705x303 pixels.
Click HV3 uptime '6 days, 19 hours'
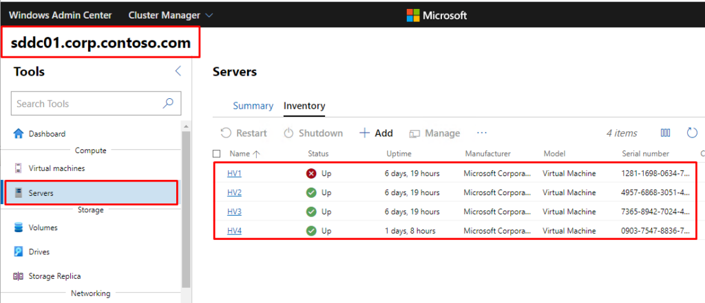(412, 212)
